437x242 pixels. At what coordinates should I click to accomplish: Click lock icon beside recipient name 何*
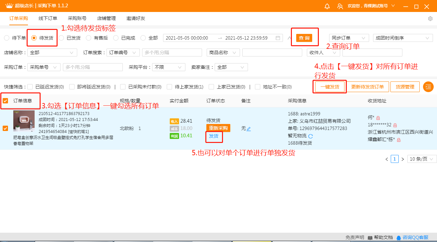coord(378,118)
